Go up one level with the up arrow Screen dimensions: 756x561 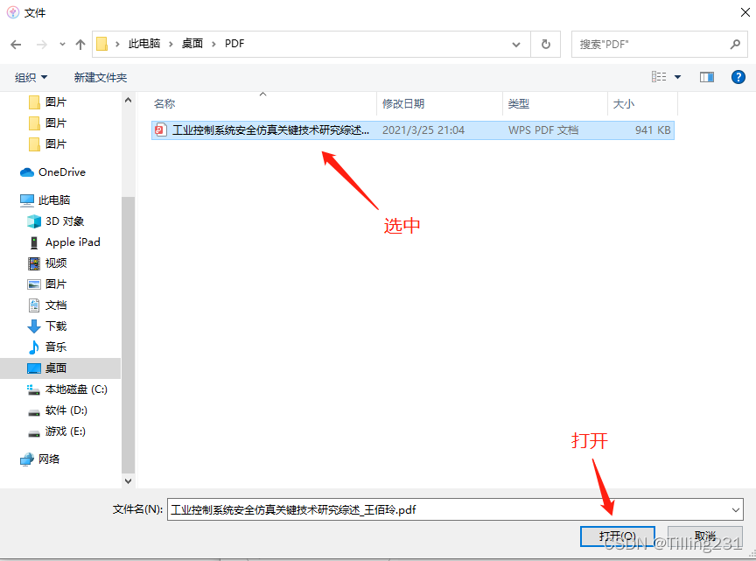(80, 43)
